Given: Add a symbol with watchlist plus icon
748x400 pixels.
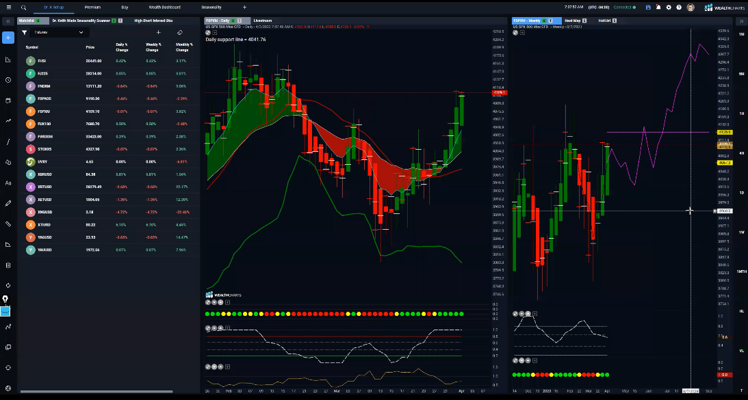Looking at the screenshot, I should pos(158,32).
